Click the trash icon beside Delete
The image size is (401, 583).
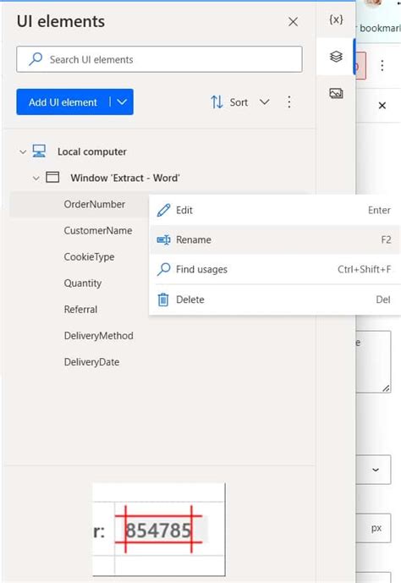click(x=163, y=300)
